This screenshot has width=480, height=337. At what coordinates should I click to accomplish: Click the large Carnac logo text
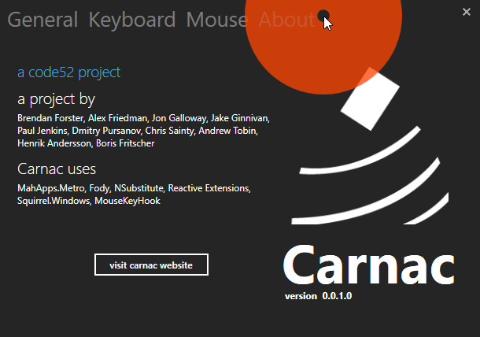[369, 265]
